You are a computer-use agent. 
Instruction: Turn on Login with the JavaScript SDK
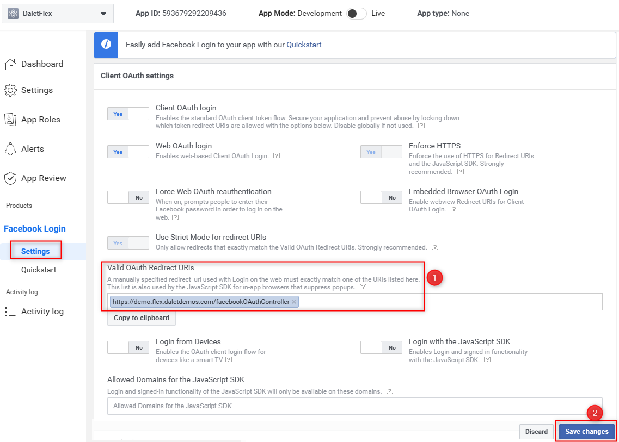click(381, 348)
